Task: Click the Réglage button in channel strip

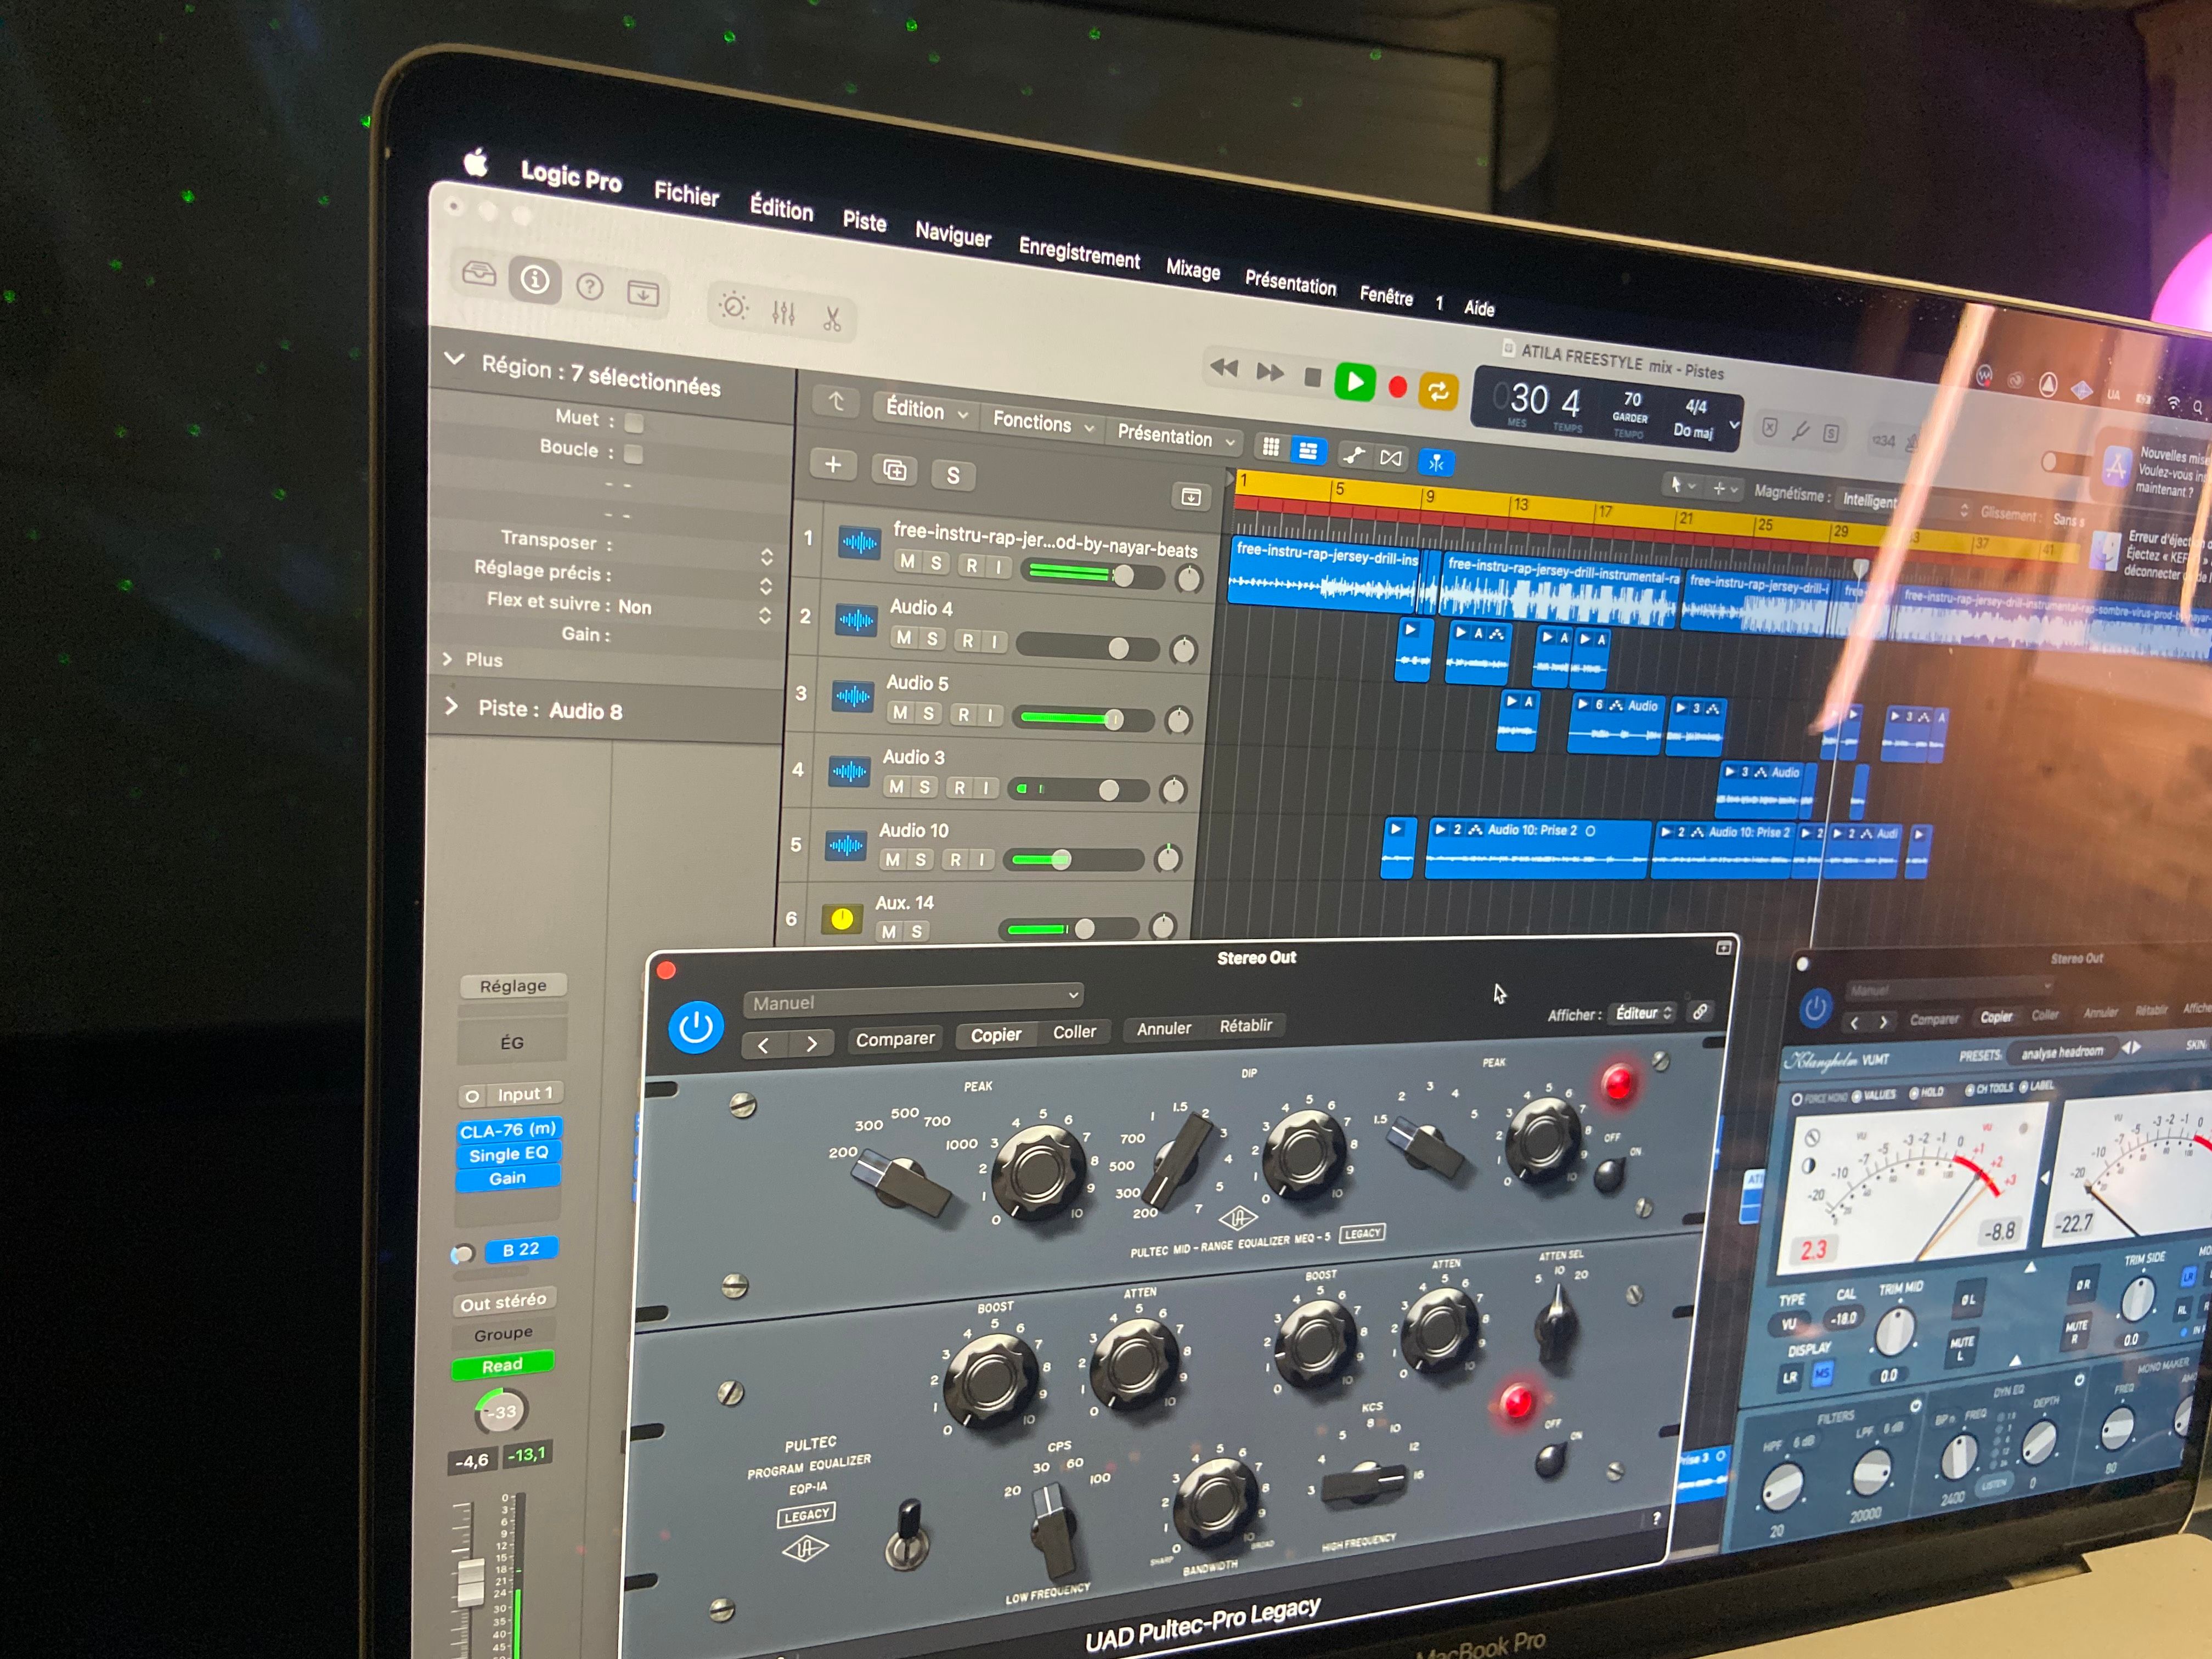Action: coord(513,986)
